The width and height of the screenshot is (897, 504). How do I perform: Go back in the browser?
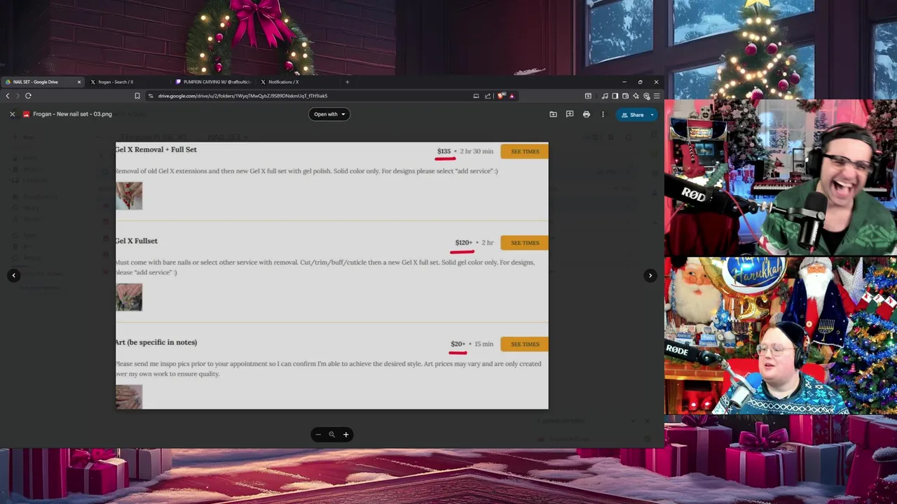(8, 96)
